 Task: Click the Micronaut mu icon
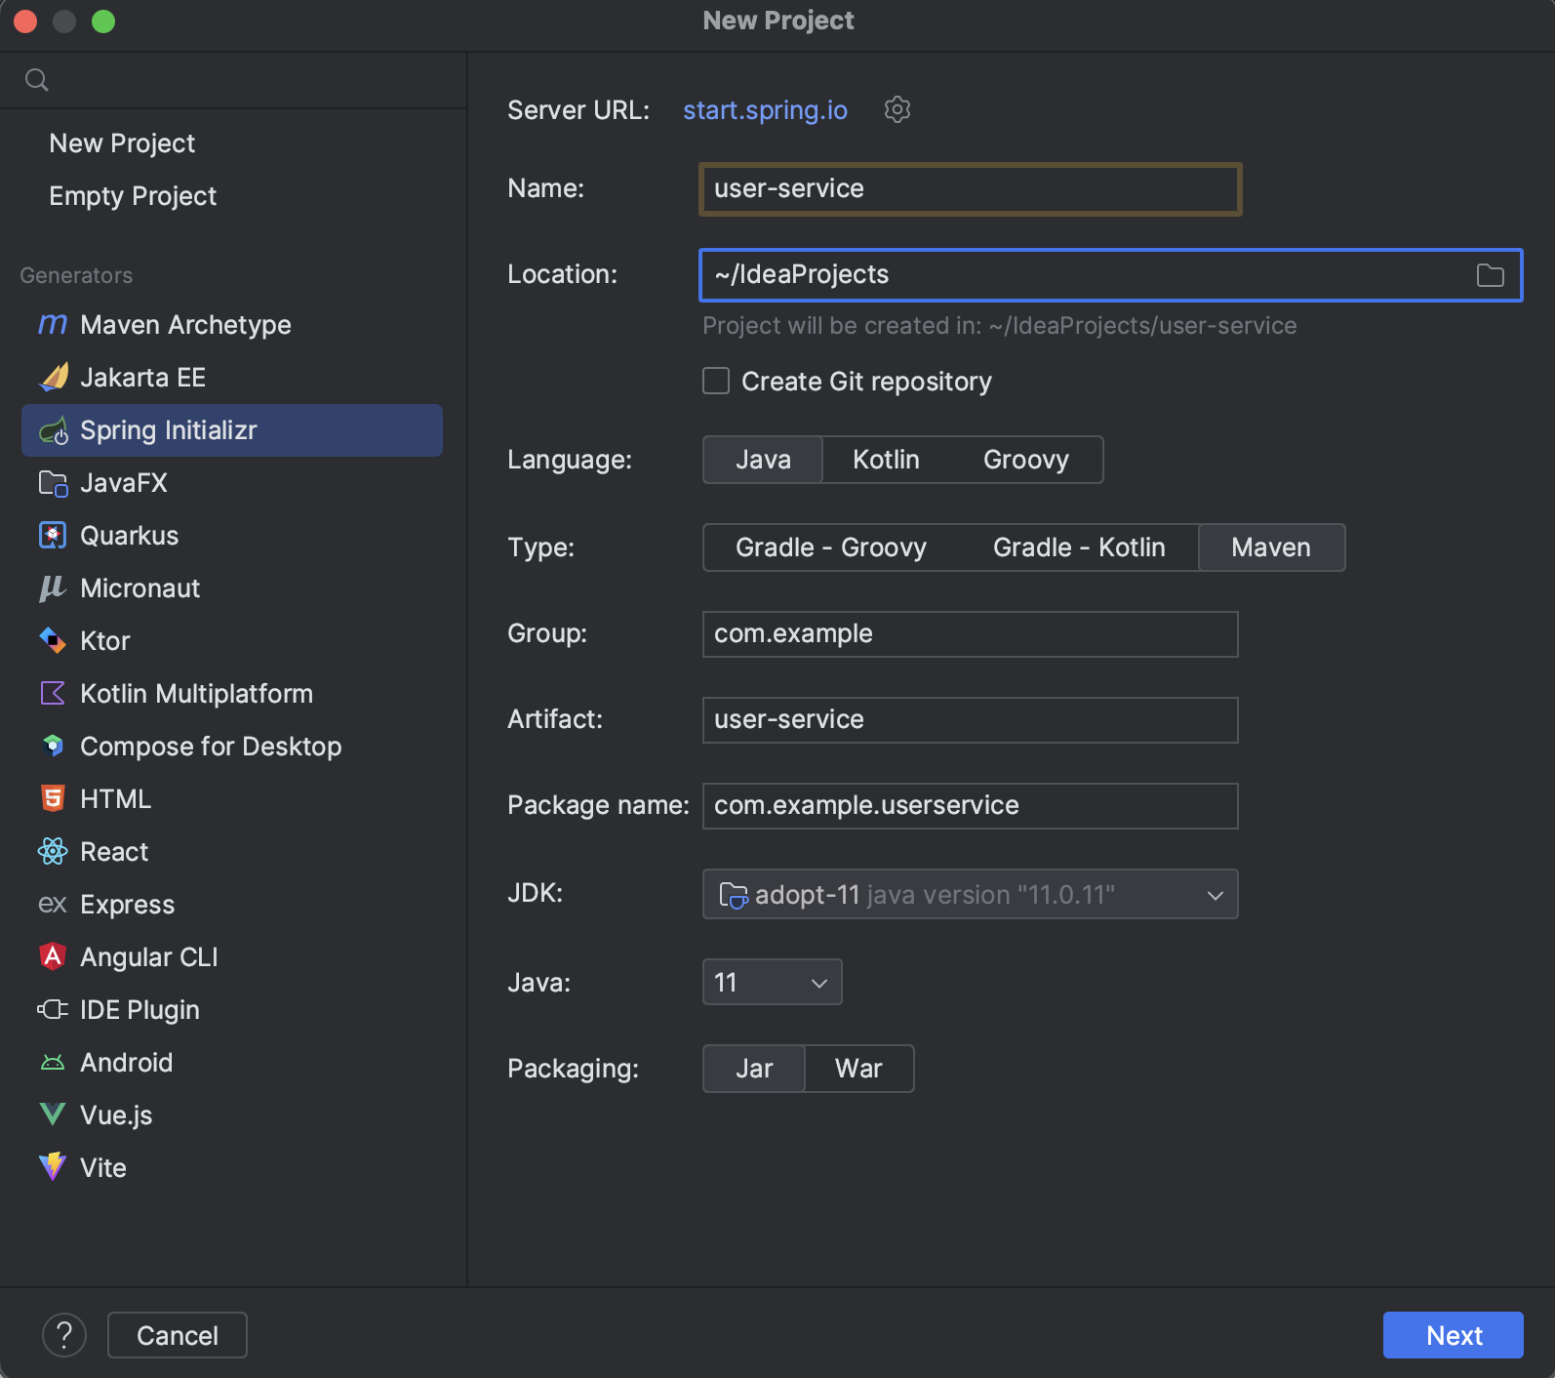pyautogui.click(x=53, y=588)
